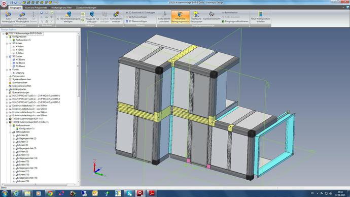Select the Komponente platzieren tool

[164, 17]
